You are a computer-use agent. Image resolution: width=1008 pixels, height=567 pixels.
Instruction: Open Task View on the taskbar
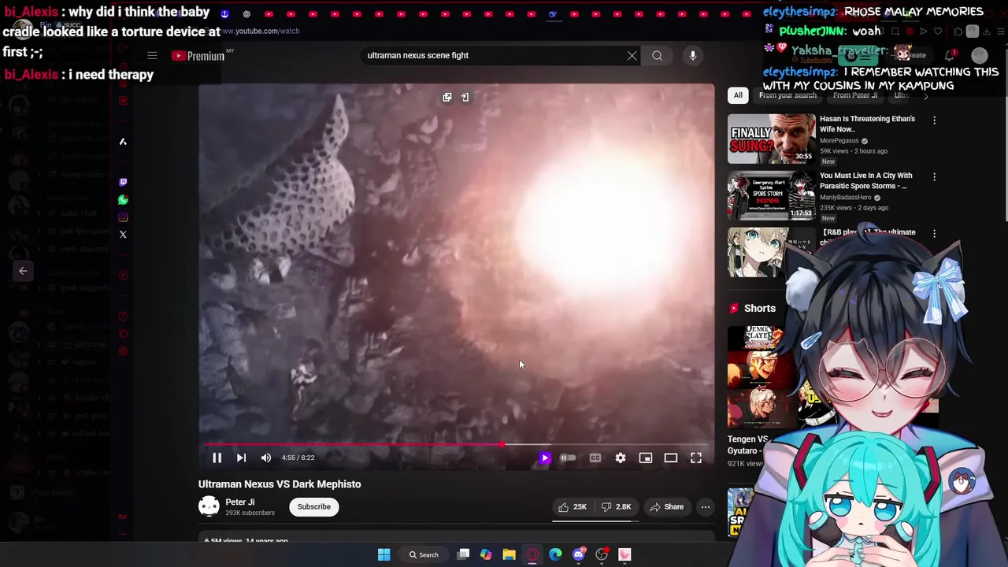pyautogui.click(x=464, y=554)
